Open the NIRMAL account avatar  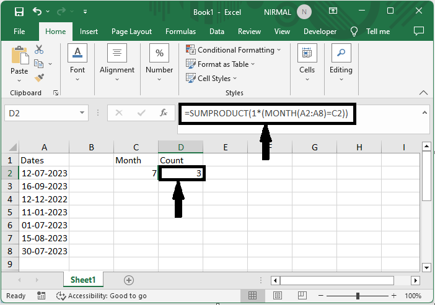(x=304, y=12)
